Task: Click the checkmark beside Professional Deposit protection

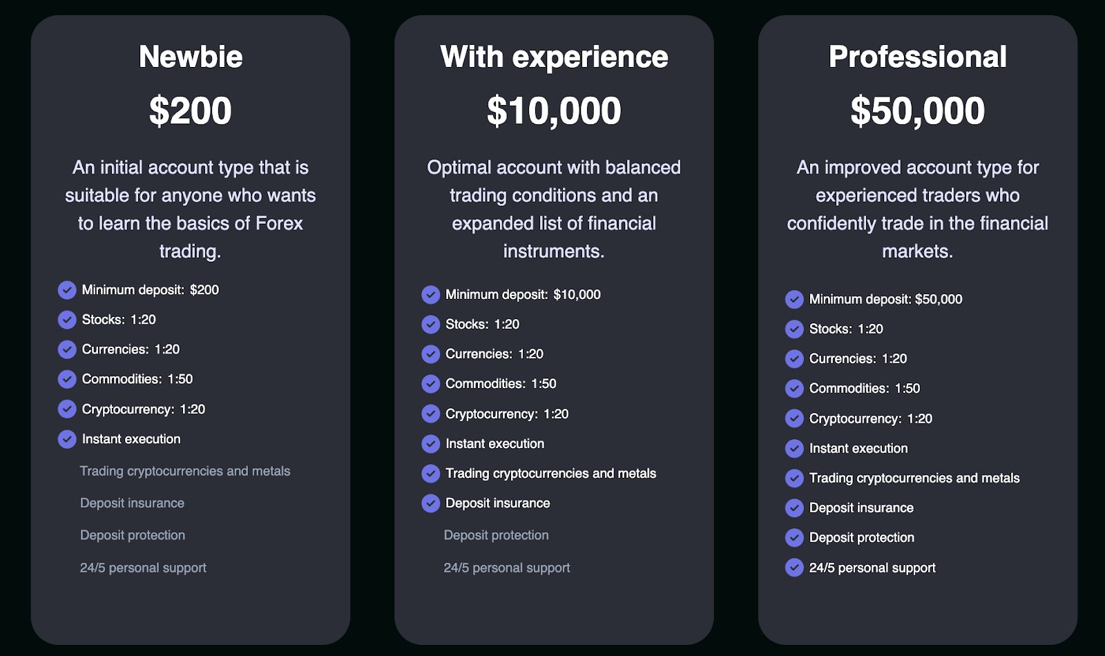Action: pyautogui.click(x=794, y=538)
